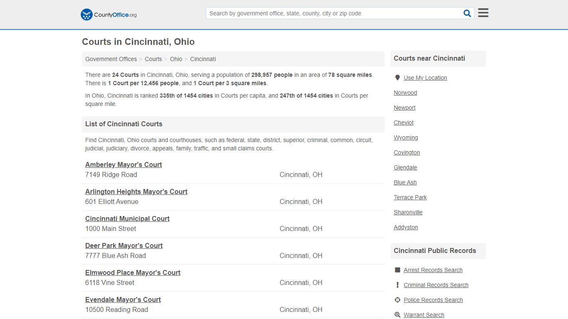Select the Cincinnati breadcrumb
The width and height of the screenshot is (568, 319).
203,59
